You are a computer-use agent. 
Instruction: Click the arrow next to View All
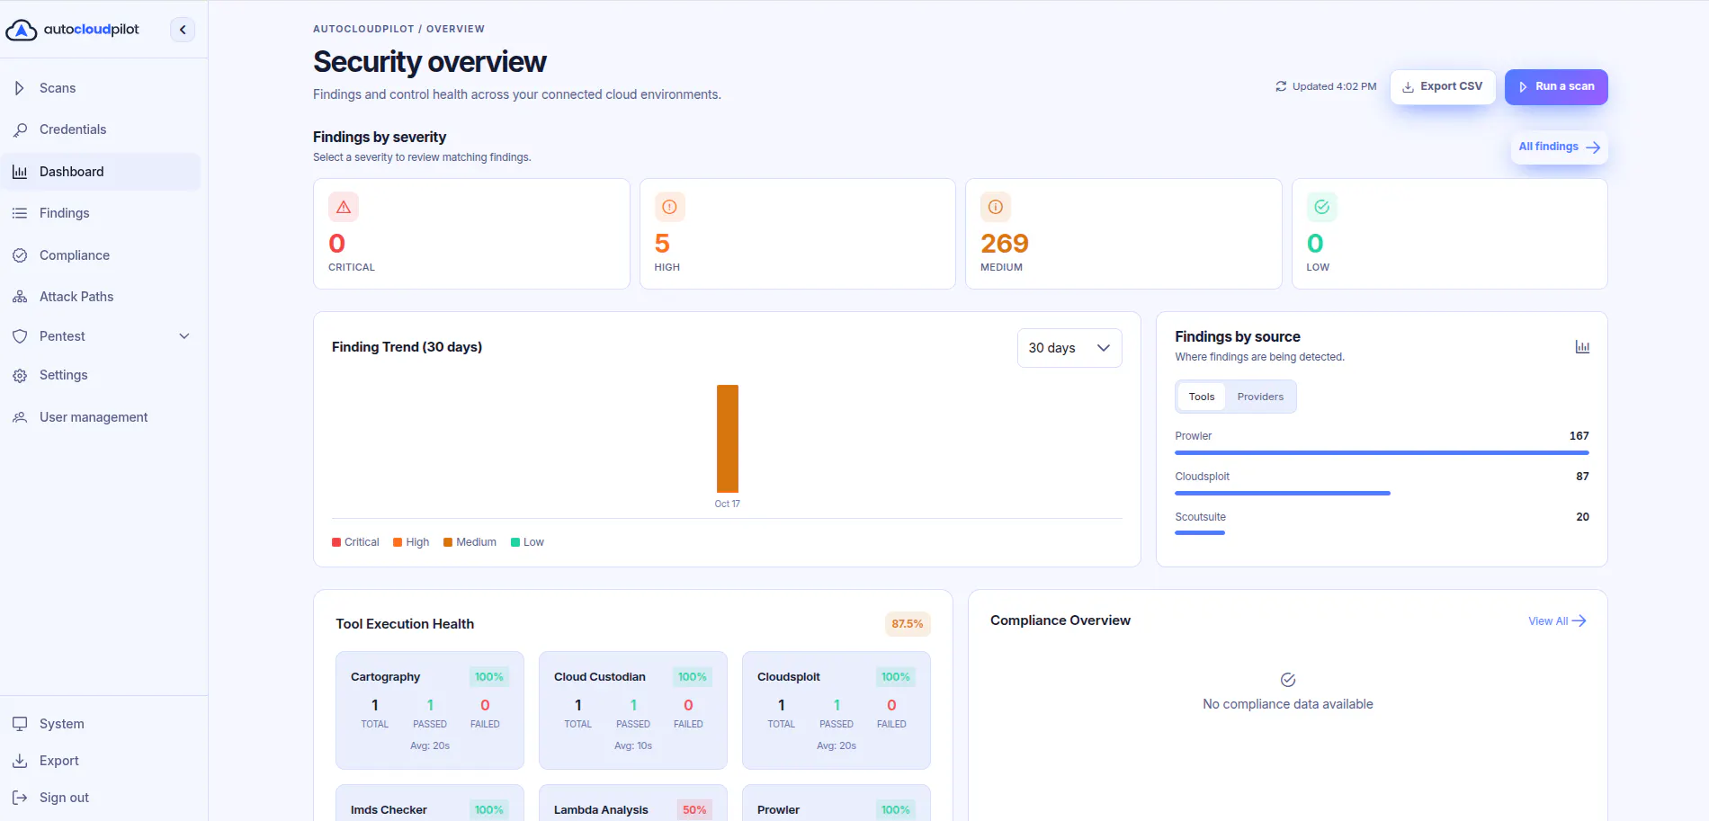1579,621
